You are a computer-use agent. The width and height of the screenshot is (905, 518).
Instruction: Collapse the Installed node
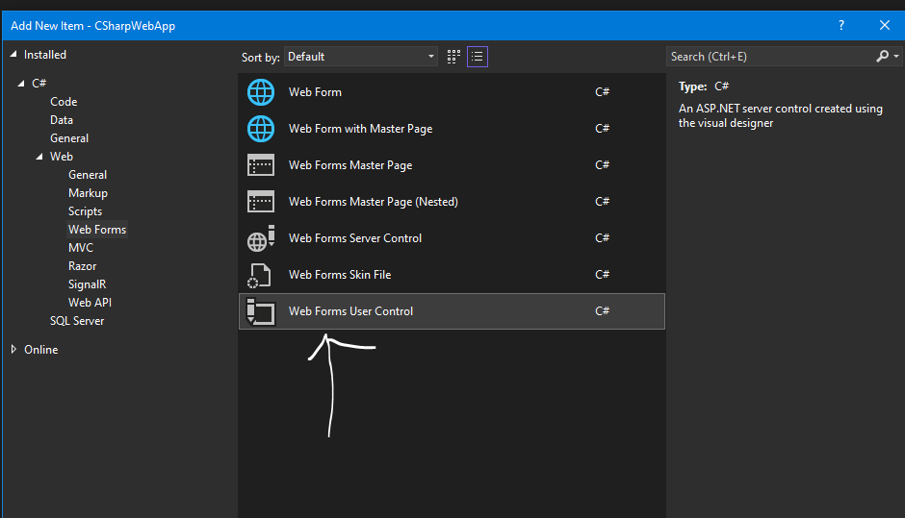(x=13, y=54)
